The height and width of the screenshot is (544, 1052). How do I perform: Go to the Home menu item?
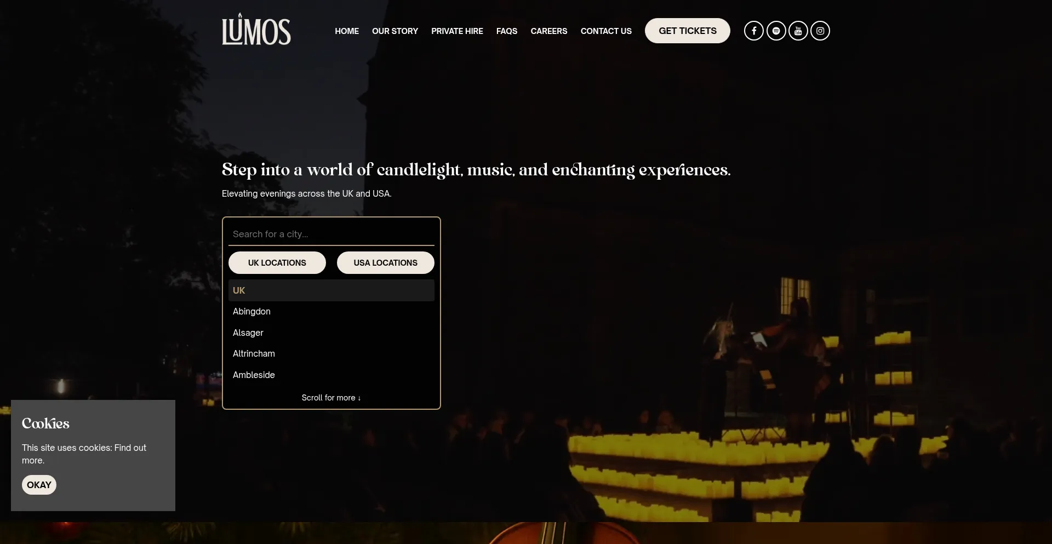pyautogui.click(x=347, y=31)
